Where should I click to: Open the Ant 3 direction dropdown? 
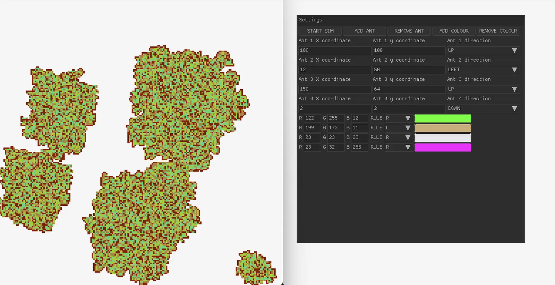pos(483,89)
